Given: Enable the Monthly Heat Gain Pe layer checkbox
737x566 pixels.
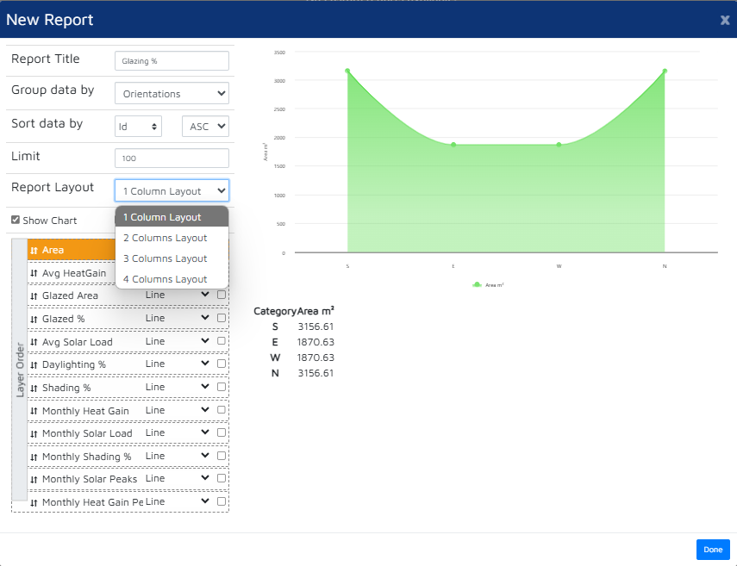Looking at the screenshot, I should coord(222,501).
